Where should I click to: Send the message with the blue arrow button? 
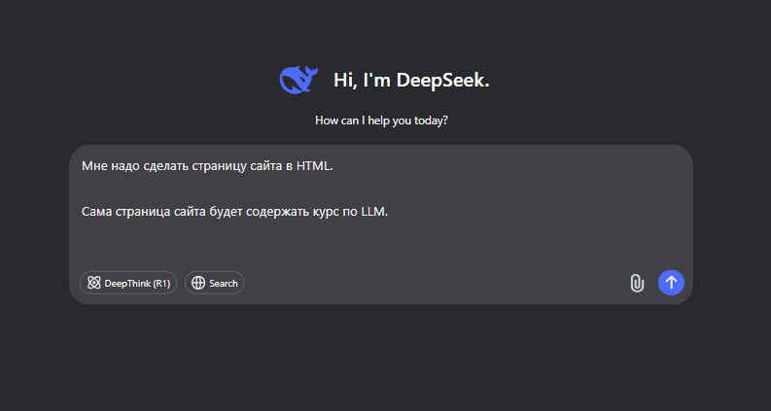(x=671, y=283)
